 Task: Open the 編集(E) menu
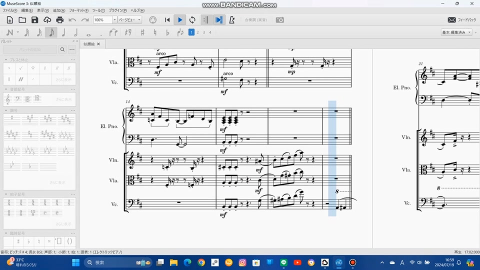[x=27, y=10]
